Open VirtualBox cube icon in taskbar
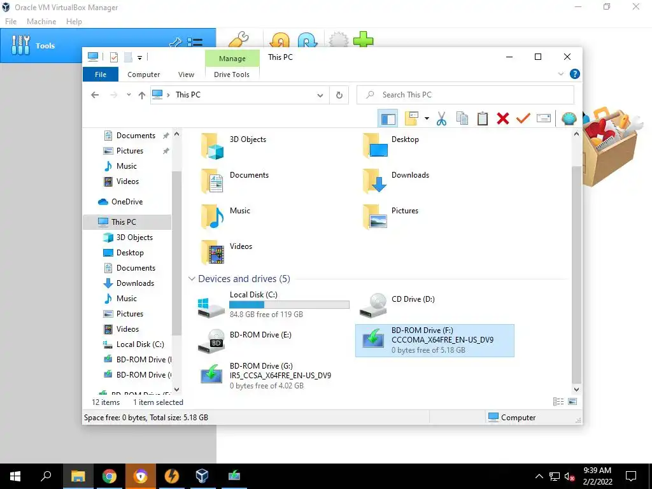This screenshot has width=652, height=489. click(202, 476)
